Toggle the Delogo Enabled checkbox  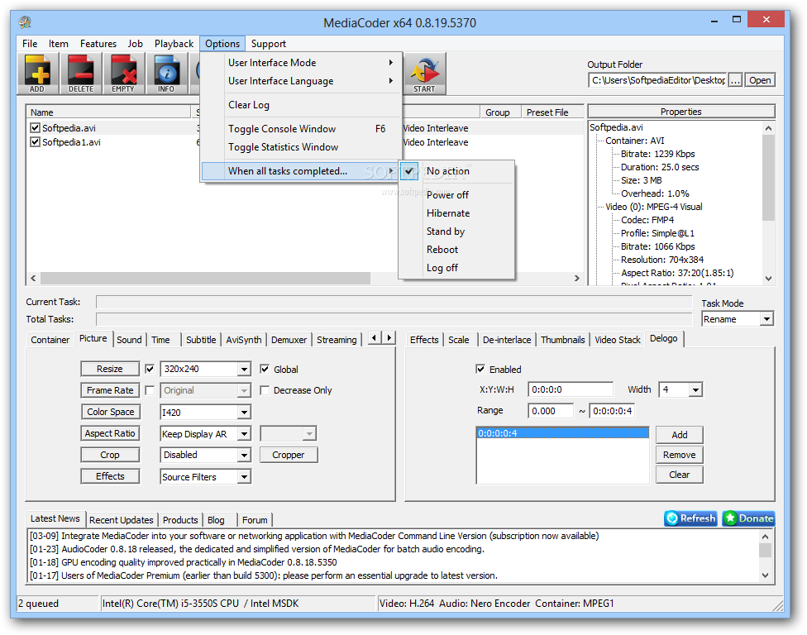point(480,369)
